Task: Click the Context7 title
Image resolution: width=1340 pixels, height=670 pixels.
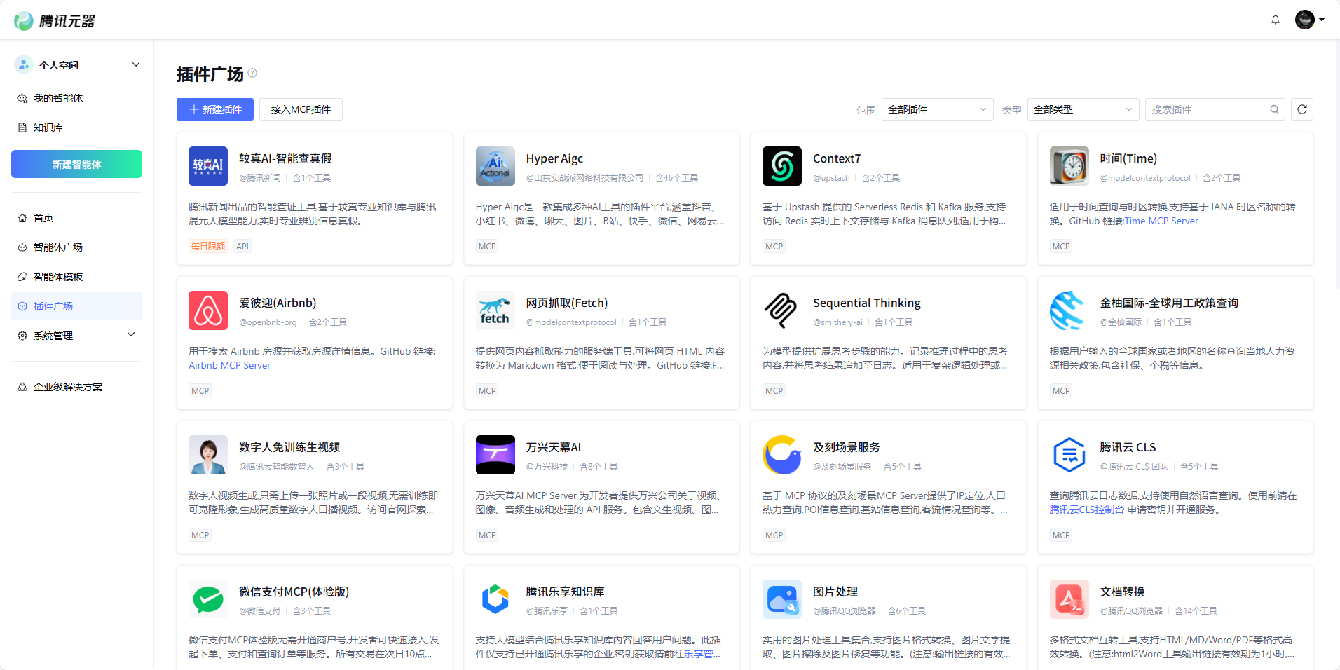Action: point(837,158)
